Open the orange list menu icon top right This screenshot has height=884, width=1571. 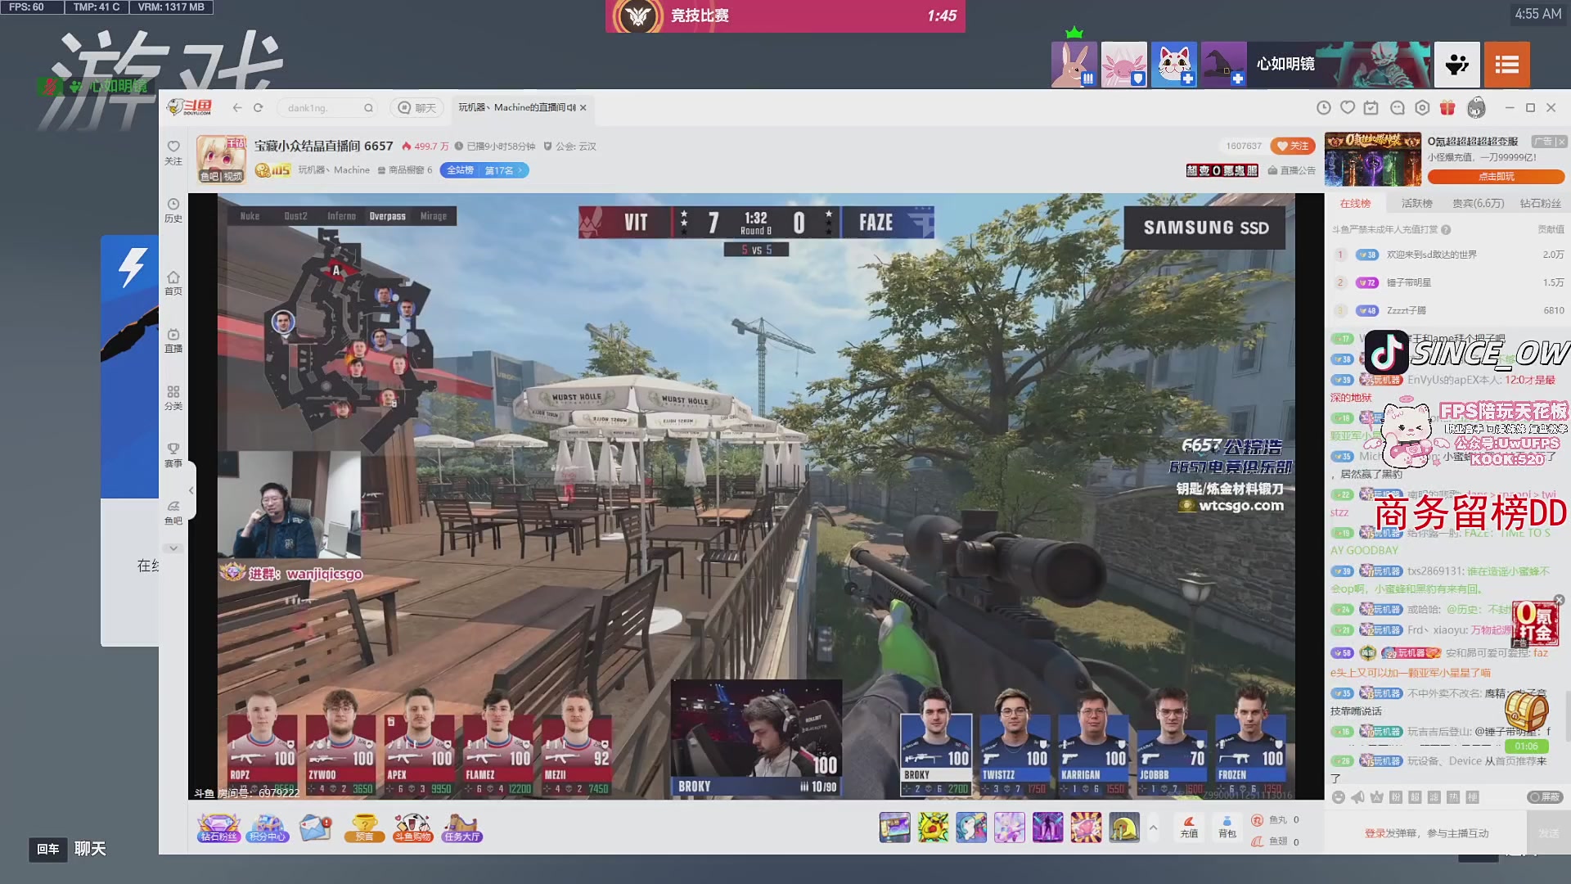(x=1506, y=65)
